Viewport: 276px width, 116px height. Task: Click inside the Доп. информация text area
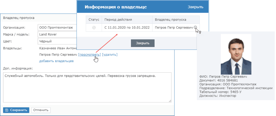(87, 87)
